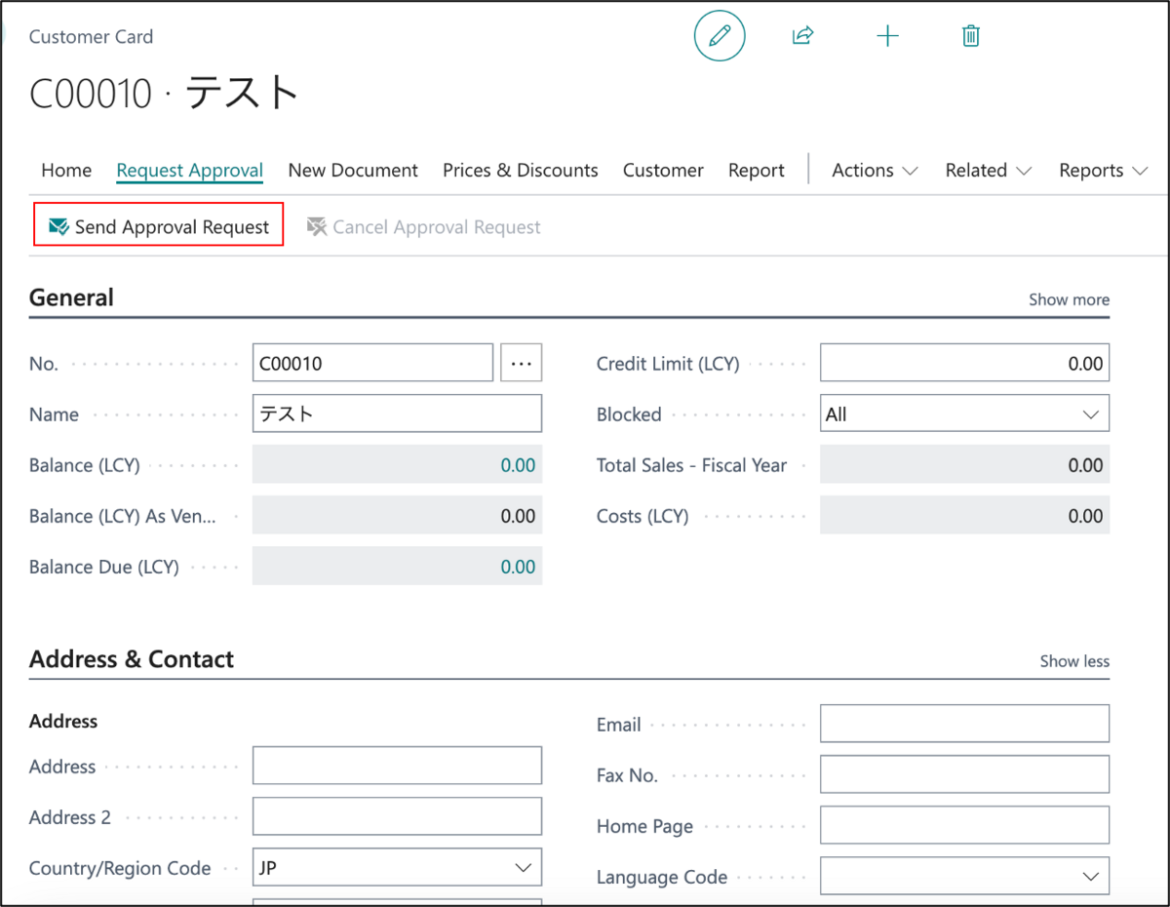Image resolution: width=1170 pixels, height=907 pixels.
Task: Click the edit pencil icon
Action: click(720, 35)
